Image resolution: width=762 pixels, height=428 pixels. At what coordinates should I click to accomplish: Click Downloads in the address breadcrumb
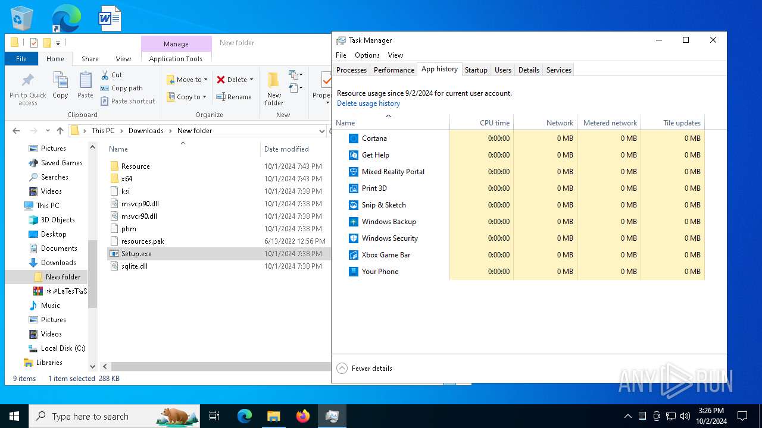(x=146, y=131)
